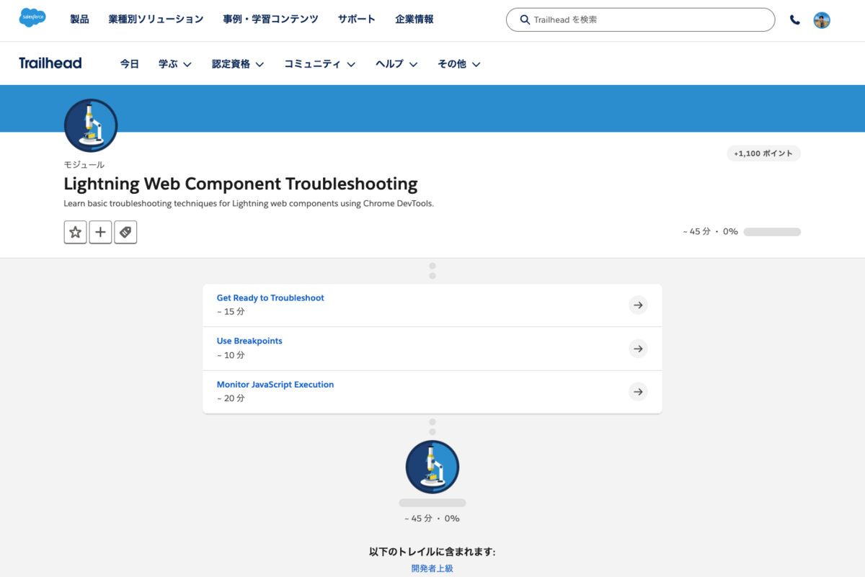Click the Salesforce cloud logo

click(x=32, y=17)
